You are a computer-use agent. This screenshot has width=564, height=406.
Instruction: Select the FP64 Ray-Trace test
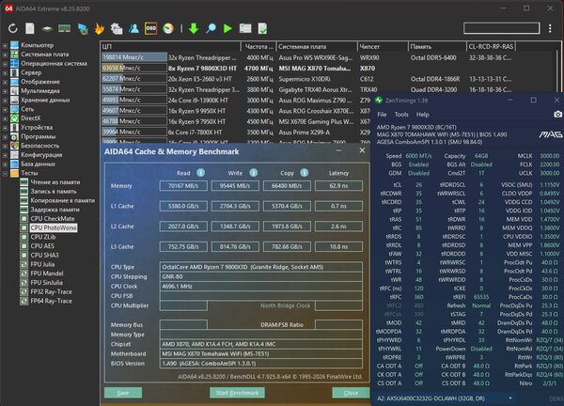tap(51, 301)
